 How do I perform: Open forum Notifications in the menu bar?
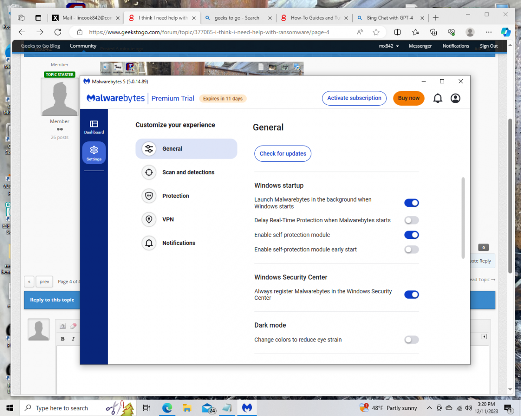456,46
